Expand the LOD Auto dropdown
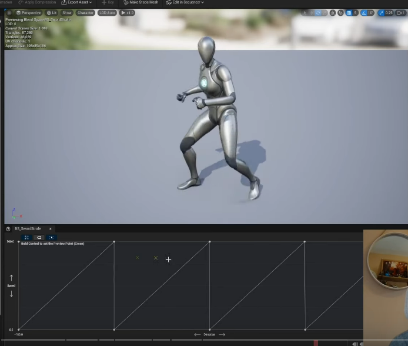Viewport: 408px width, 346px height. coord(108,12)
